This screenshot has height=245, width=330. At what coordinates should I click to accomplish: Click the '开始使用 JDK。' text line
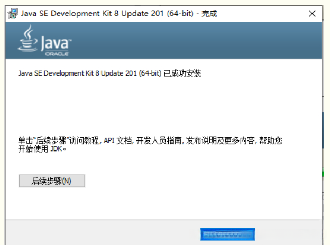coord(42,149)
